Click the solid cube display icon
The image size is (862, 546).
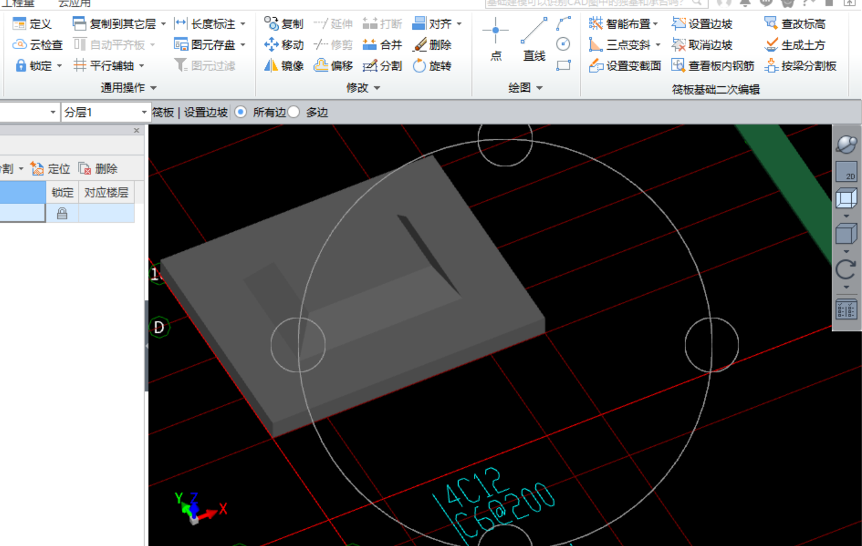(846, 233)
